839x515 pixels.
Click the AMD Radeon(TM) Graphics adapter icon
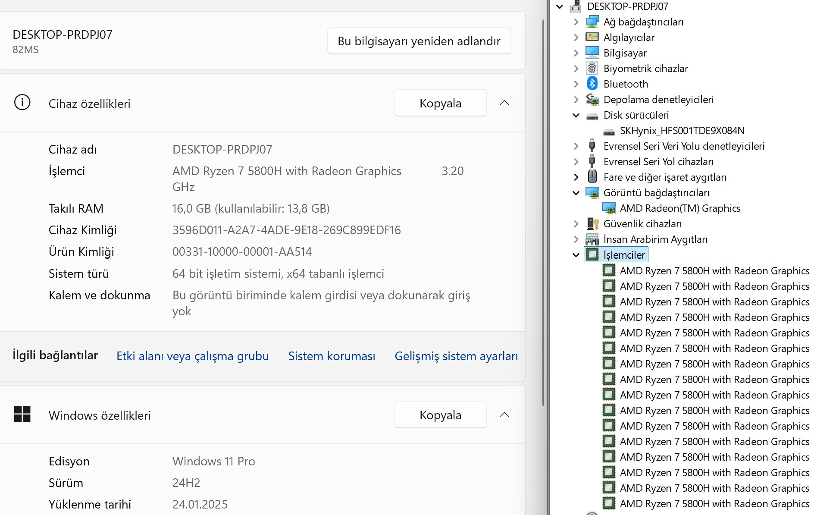(609, 208)
